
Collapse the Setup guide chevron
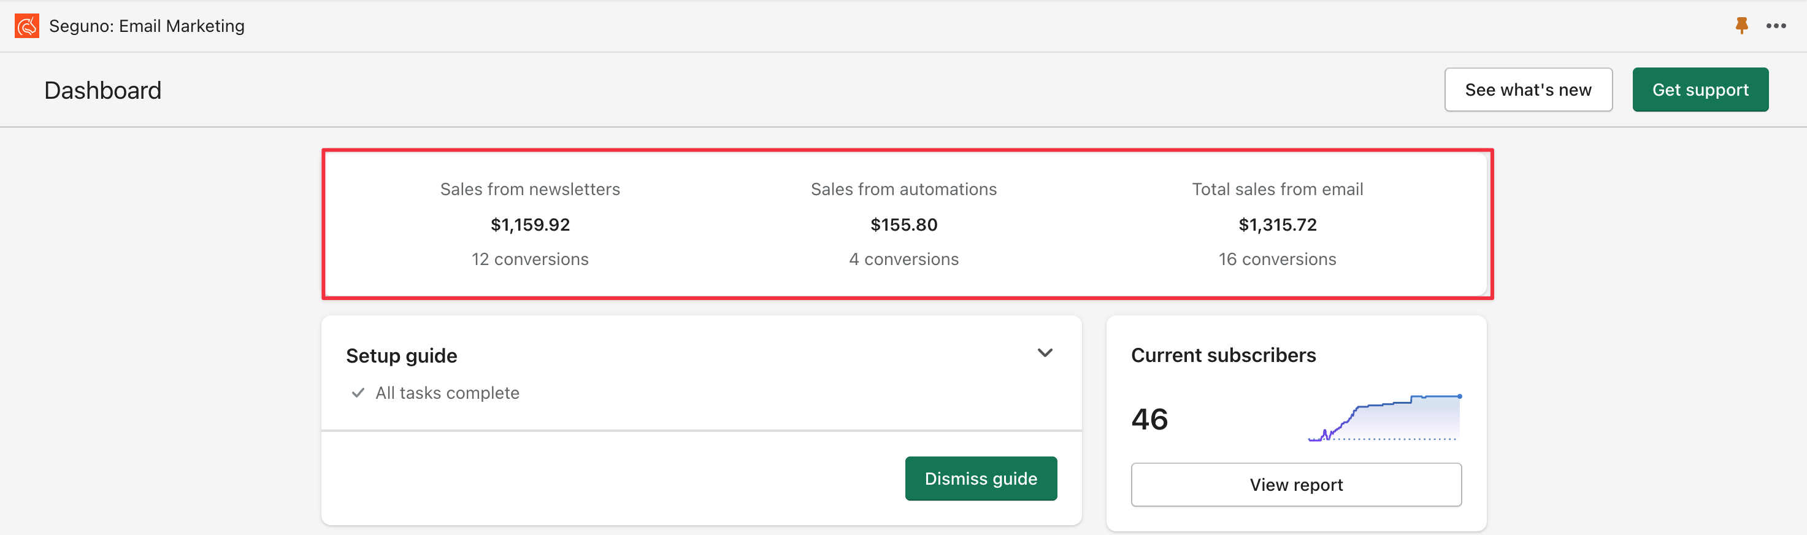pos(1045,353)
